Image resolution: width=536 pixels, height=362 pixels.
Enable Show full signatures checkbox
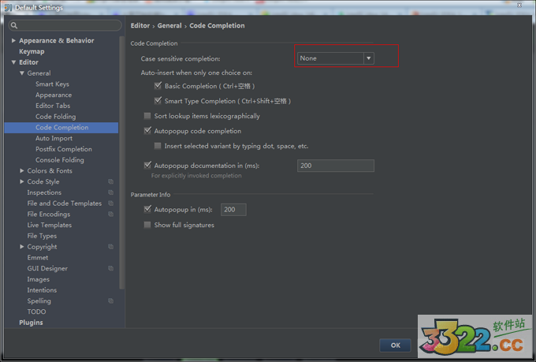click(147, 225)
